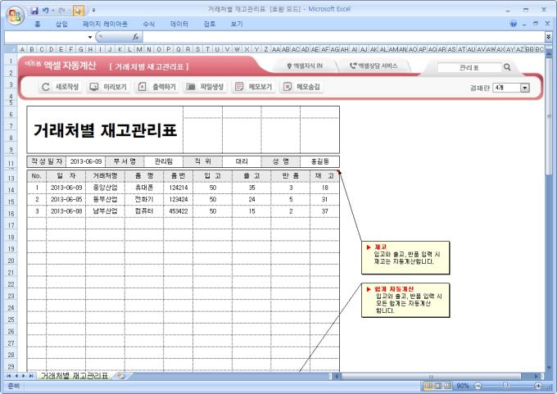The width and height of the screenshot is (557, 394).
Task: Click 메모숨김 button
Action: [301, 87]
